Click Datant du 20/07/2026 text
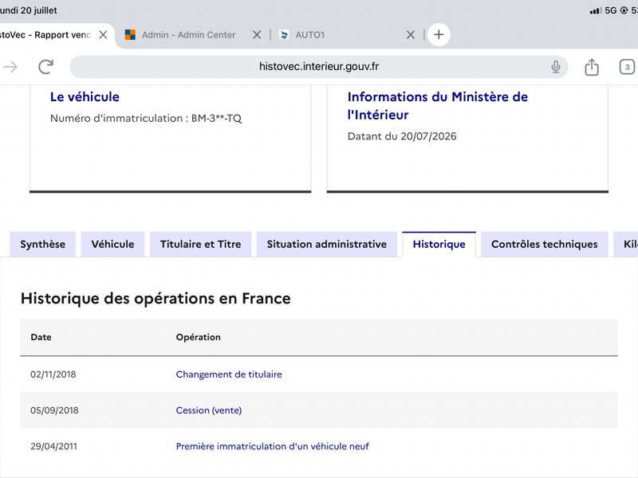 point(402,136)
